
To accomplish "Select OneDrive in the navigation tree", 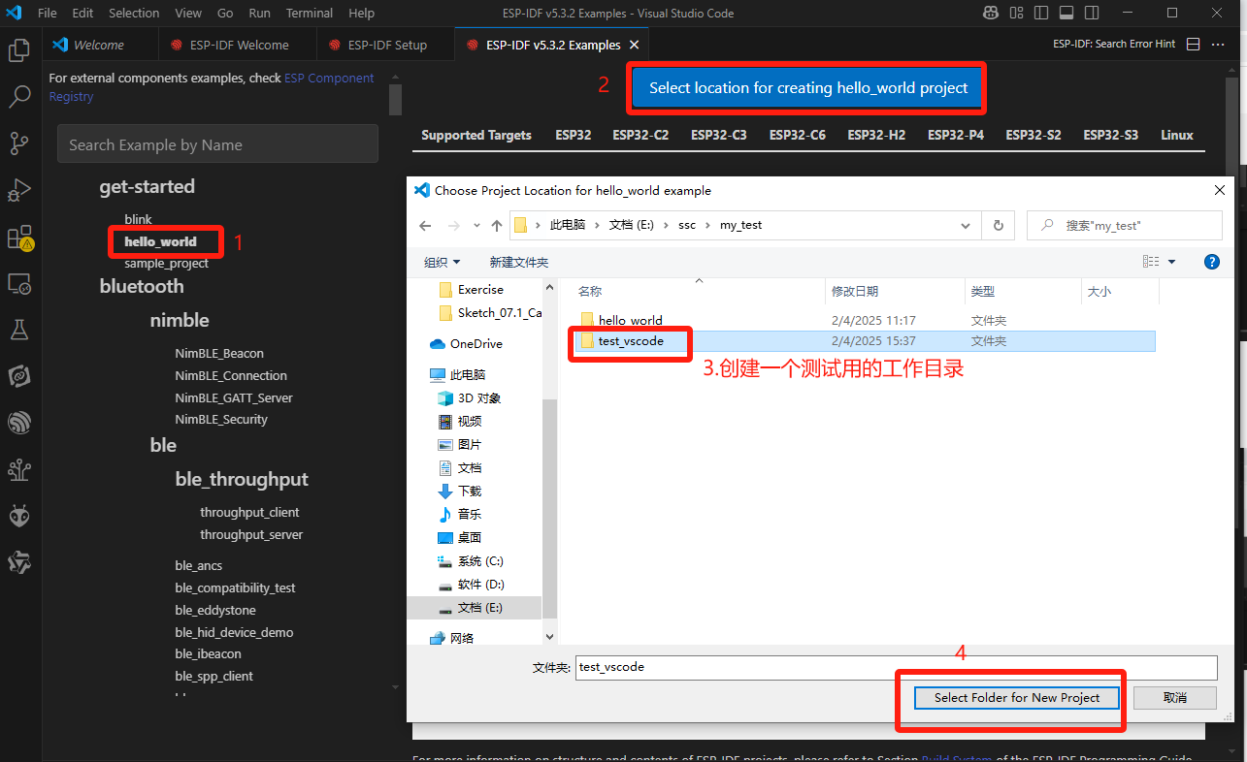I will pyautogui.click(x=476, y=343).
